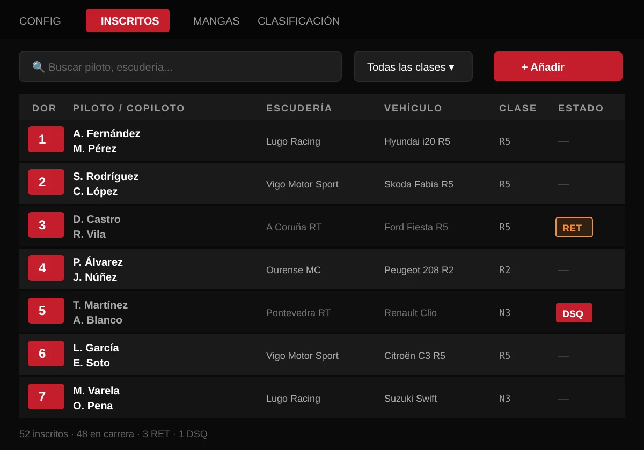Image resolution: width=644 pixels, height=450 pixels.
Task: Click co-driver name C. López
Action: click(x=95, y=192)
